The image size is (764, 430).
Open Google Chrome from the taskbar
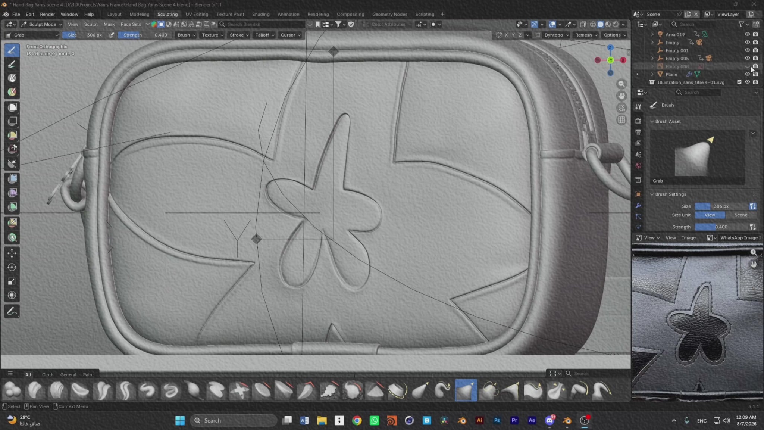(x=357, y=421)
